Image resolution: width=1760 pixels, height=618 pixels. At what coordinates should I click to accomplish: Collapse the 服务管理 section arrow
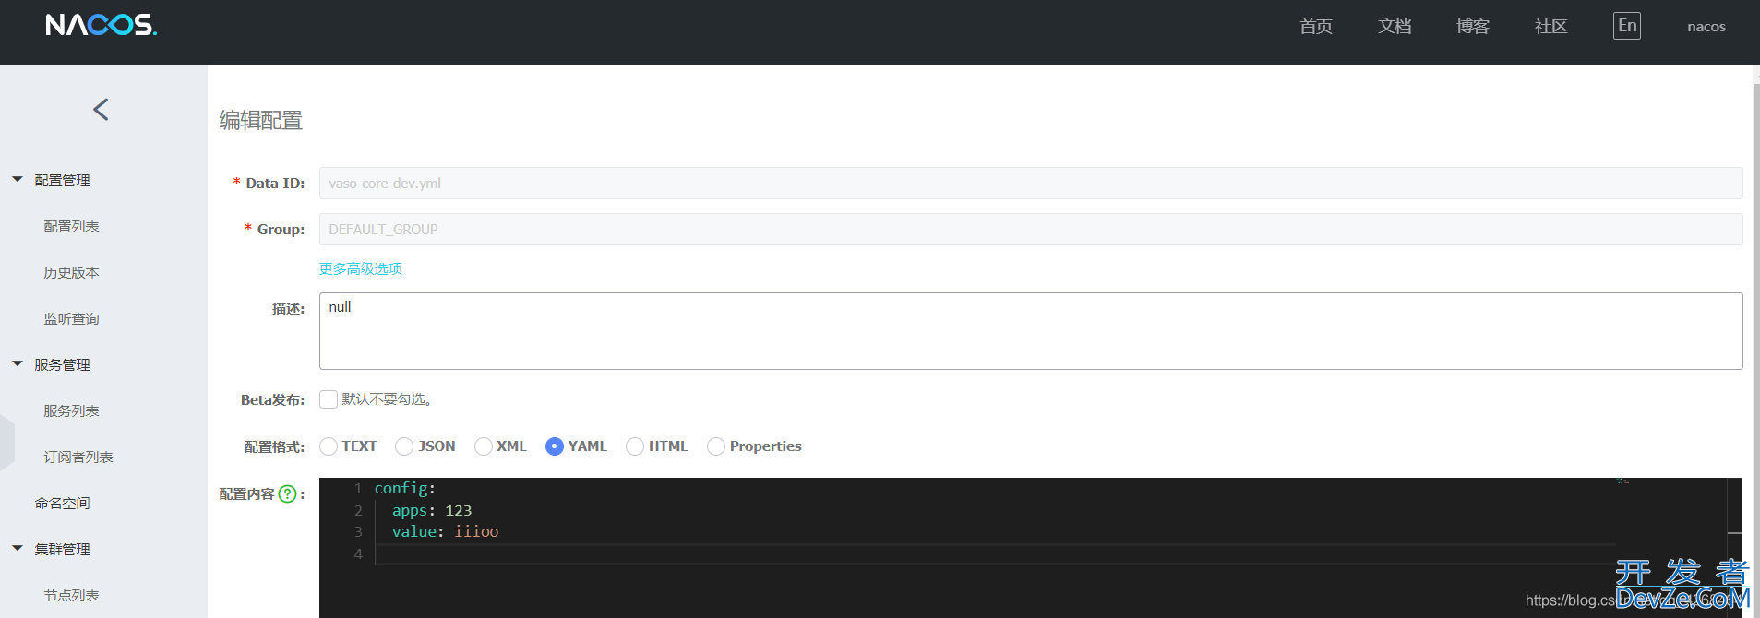tap(17, 364)
